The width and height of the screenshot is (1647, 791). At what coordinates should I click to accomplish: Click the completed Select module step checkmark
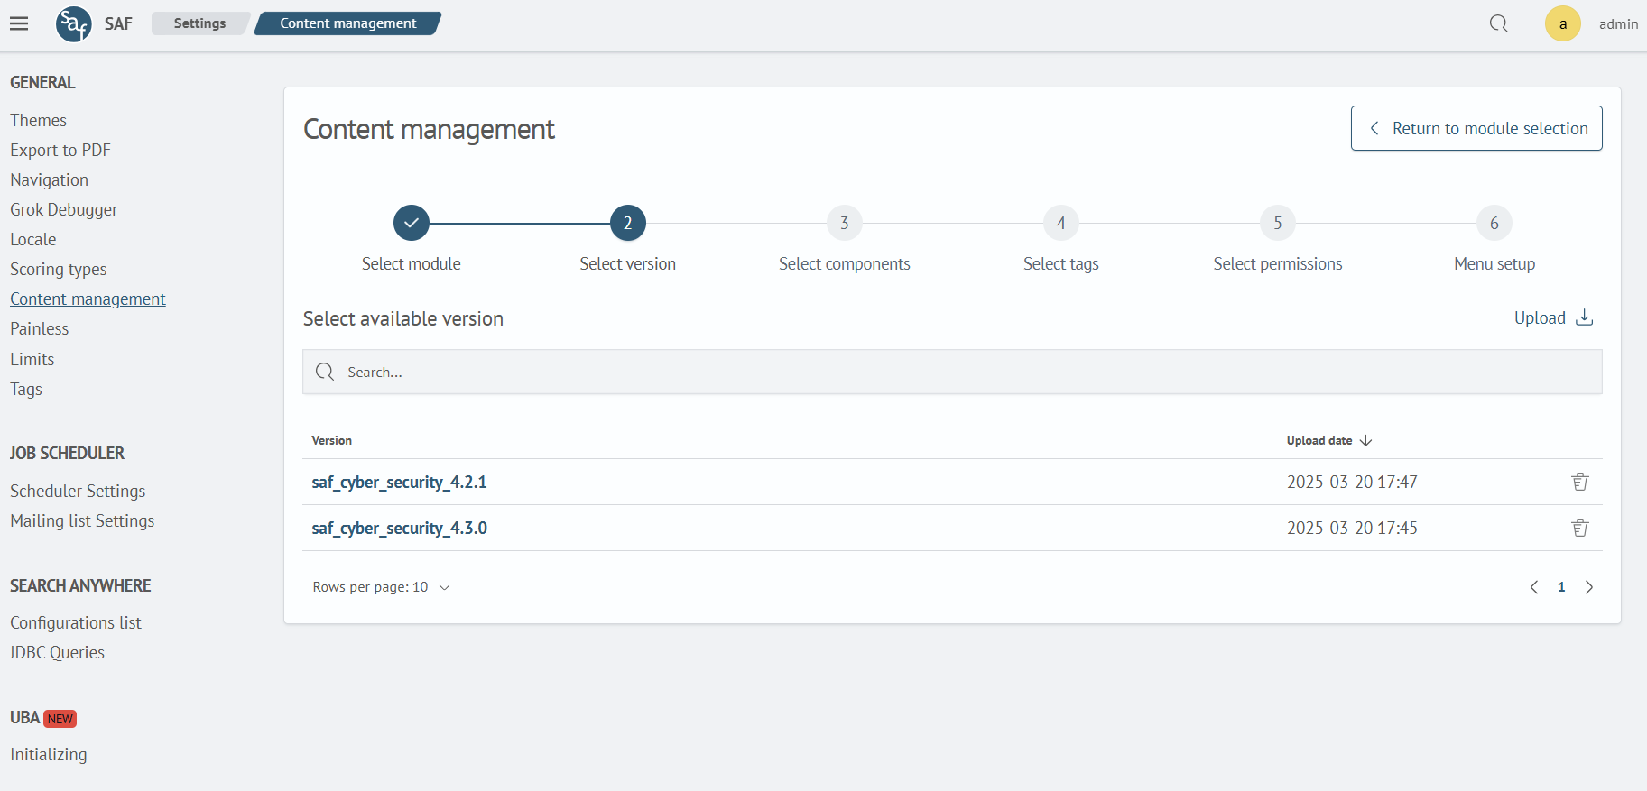coord(412,223)
